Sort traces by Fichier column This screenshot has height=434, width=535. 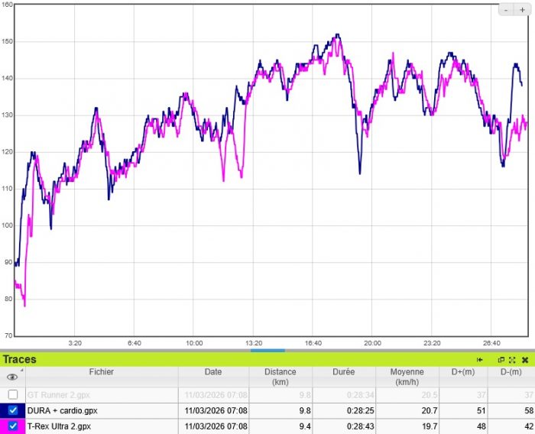(101, 372)
